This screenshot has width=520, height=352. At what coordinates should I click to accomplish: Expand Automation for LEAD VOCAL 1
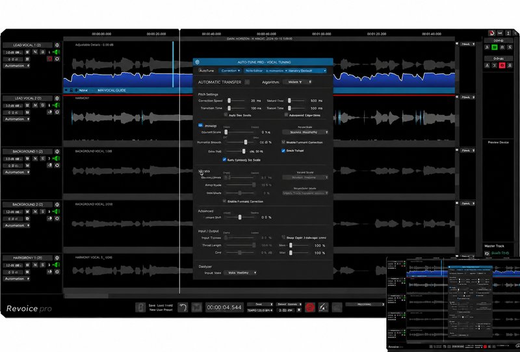[x=17, y=66]
